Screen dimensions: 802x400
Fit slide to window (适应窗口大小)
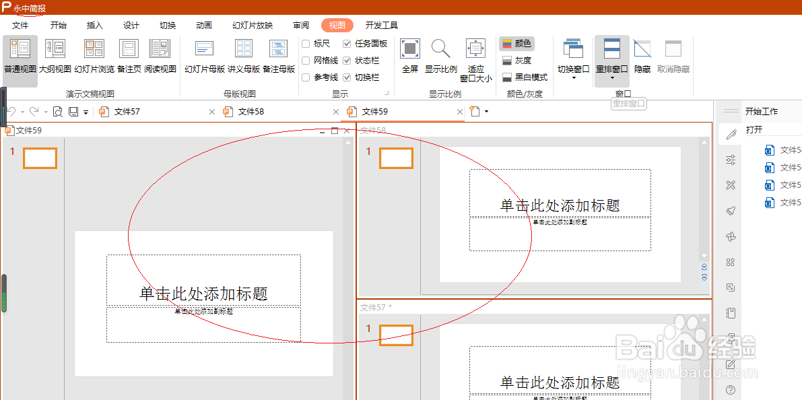pyautogui.click(x=475, y=61)
